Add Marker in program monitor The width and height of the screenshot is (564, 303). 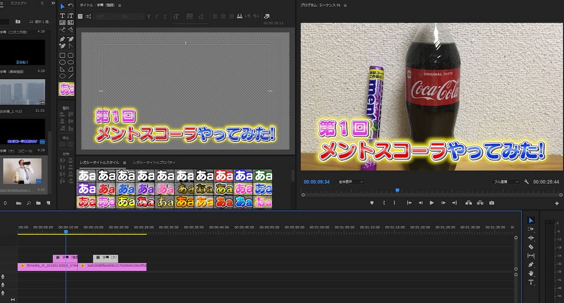(372, 203)
